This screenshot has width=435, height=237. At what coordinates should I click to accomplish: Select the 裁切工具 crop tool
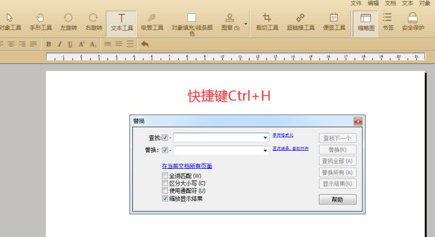coord(267,22)
